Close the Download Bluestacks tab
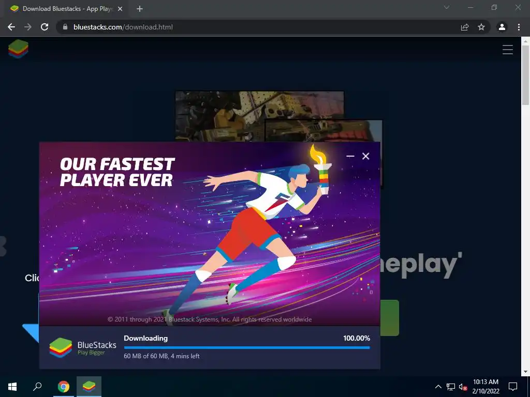 120,9
